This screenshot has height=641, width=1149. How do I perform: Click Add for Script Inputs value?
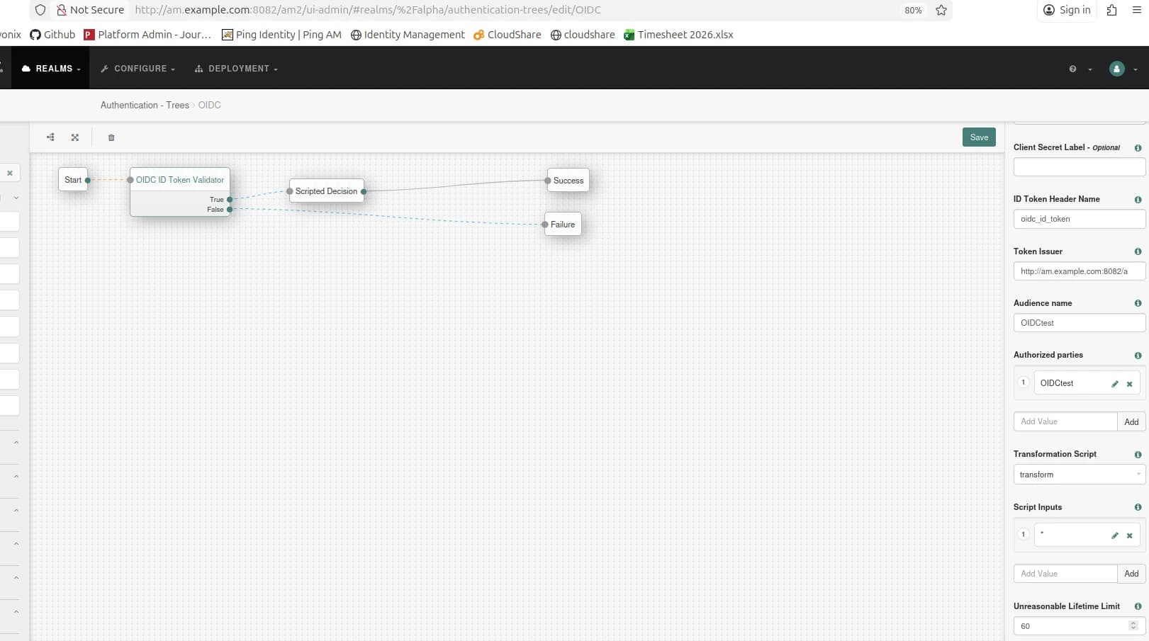(x=1131, y=574)
